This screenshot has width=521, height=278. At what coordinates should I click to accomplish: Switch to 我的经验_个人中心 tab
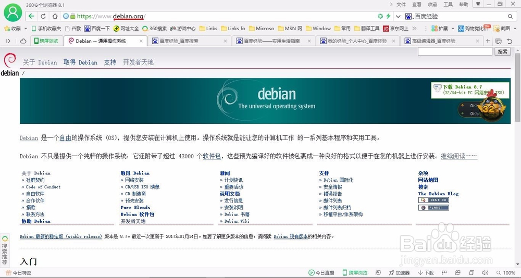point(357,41)
